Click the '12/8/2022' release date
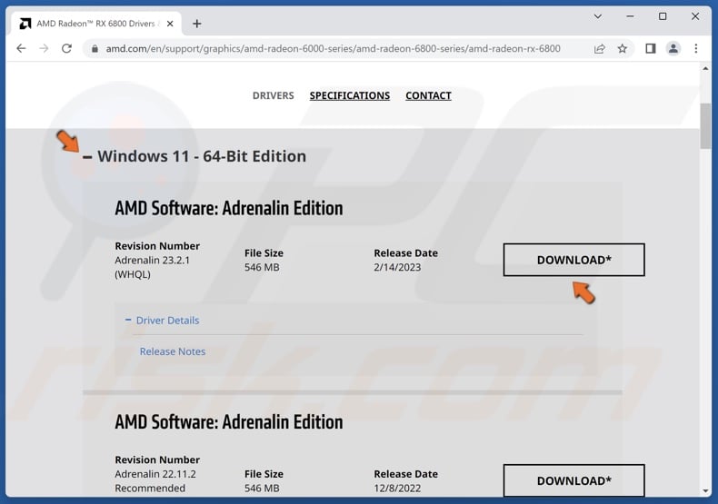Screen dimensions: 718x504 click(x=397, y=488)
